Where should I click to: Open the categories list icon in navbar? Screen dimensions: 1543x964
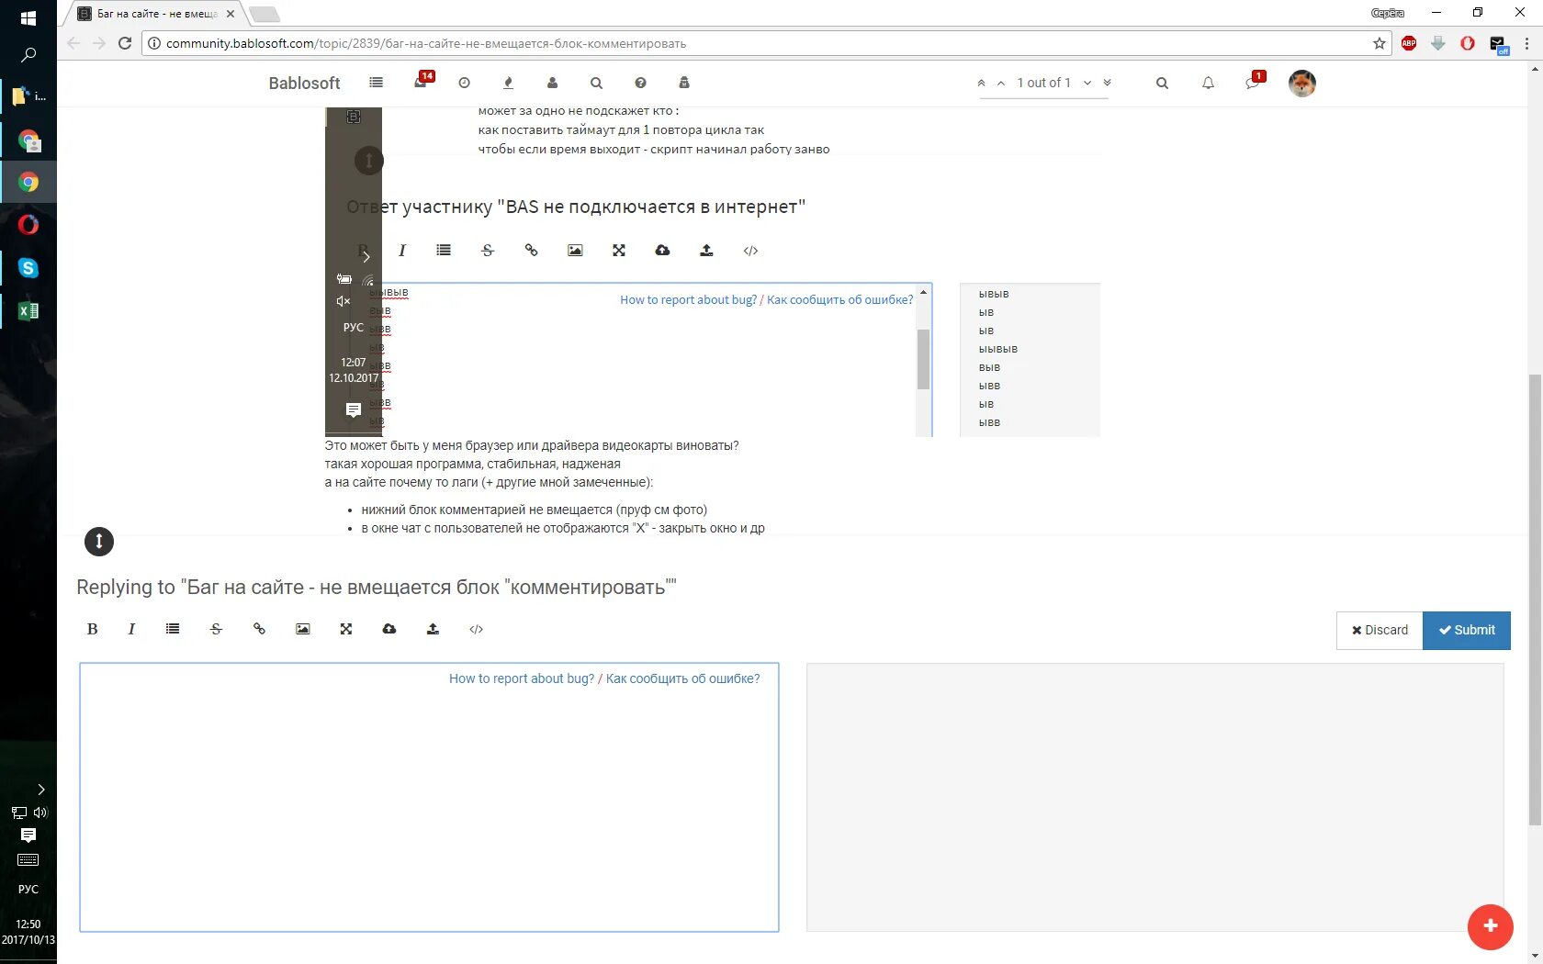[376, 83]
